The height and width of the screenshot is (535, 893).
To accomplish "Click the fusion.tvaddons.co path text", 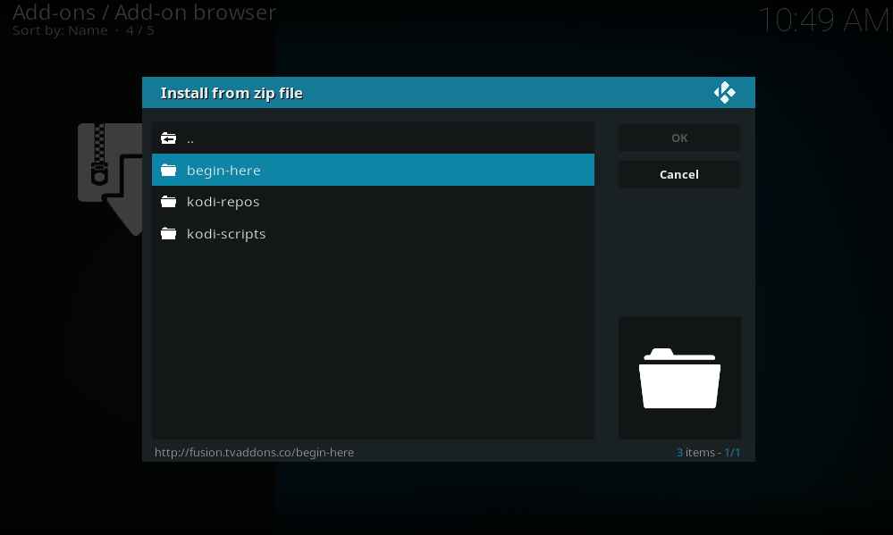I will (254, 453).
